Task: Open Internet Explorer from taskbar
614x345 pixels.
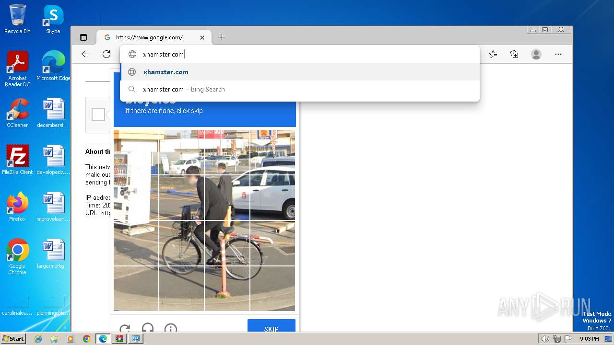Action: pyautogui.click(x=38, y=339)
